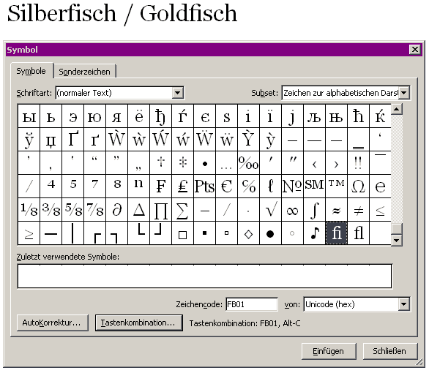Select the less-than-or-equal symbol
Viewport: 429px width, 373px height.
[x=380, y=210]
